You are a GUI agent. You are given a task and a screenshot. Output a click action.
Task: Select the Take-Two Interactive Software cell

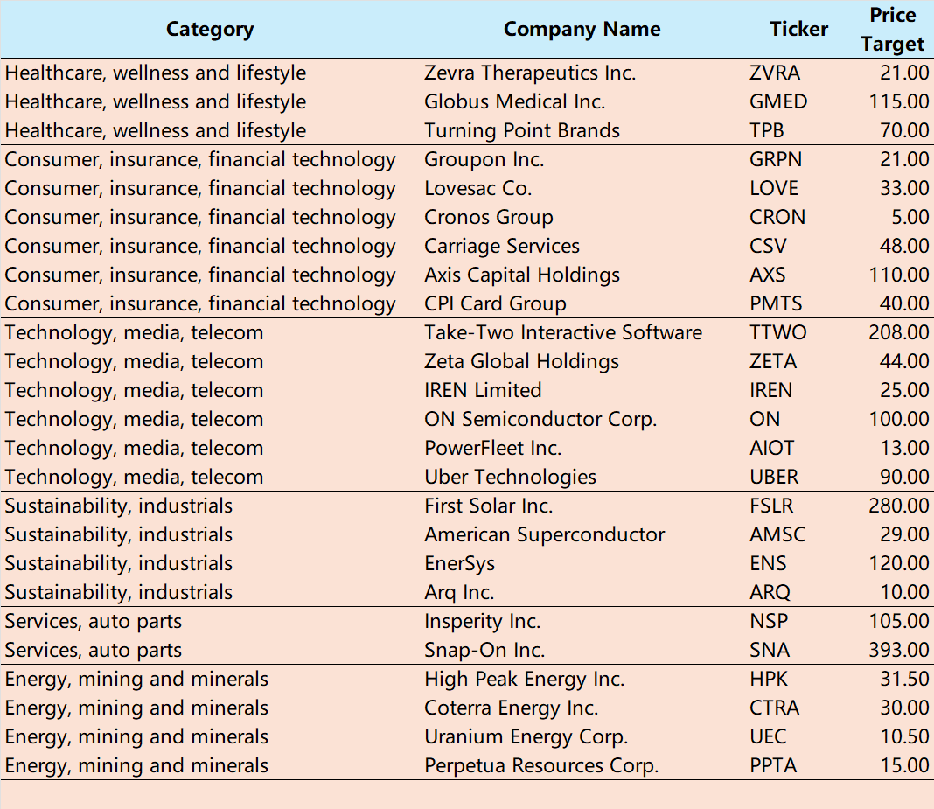563,332
